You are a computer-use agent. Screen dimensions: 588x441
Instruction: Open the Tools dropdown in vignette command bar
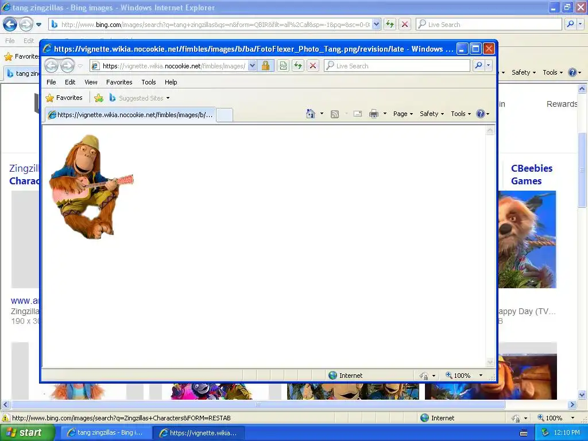tap(461, 114)
